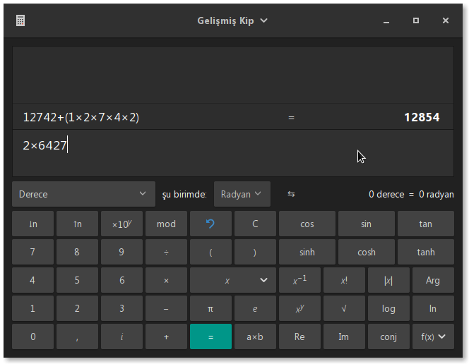Click the conj conjugate button
This screenshot has height=364, width=469.
click(388, 336)
